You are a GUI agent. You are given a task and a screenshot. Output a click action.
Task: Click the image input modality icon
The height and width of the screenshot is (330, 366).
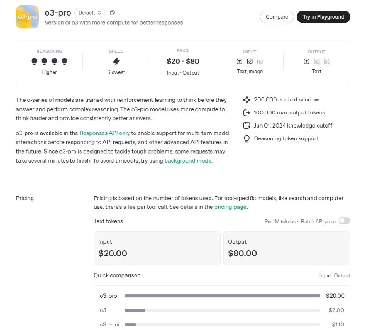coord(250,61)
